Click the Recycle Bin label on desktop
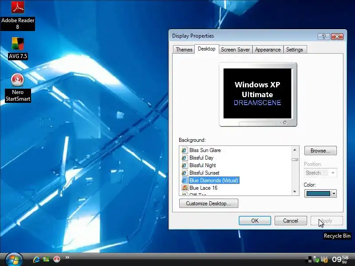Image resolution: width=355 pixels, height=266 pixels. click(x=337, y=236)
